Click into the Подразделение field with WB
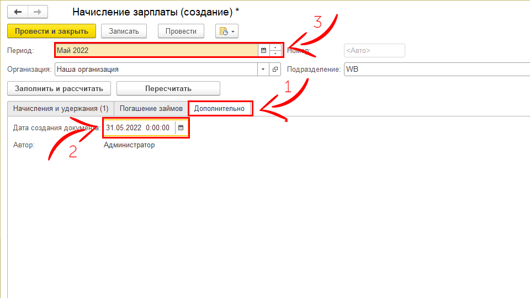 point(436,70)
